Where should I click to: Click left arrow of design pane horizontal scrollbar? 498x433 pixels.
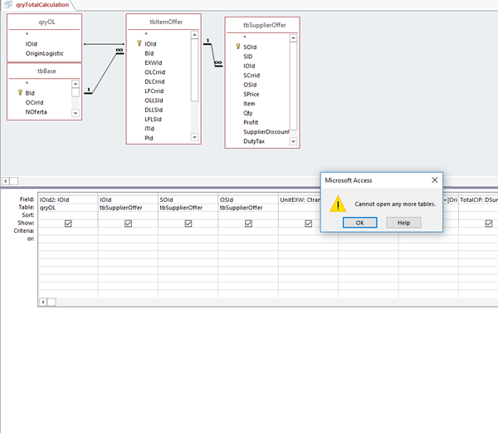pyautogui.click(x=7, y=180)
